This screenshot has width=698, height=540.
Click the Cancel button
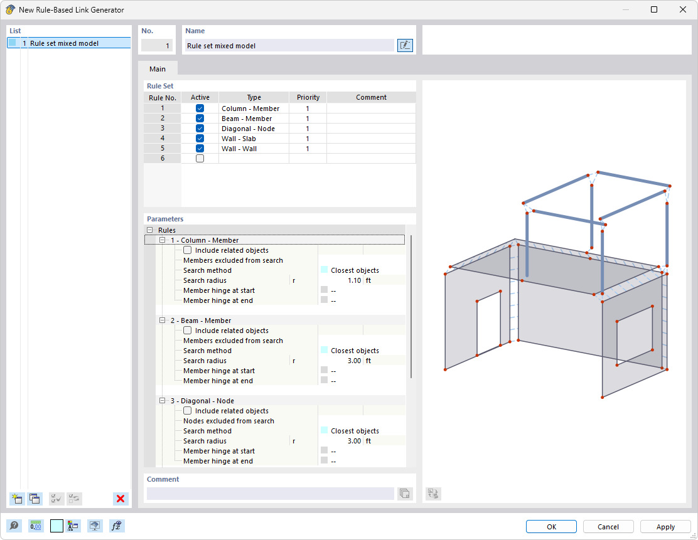(608, 527)
